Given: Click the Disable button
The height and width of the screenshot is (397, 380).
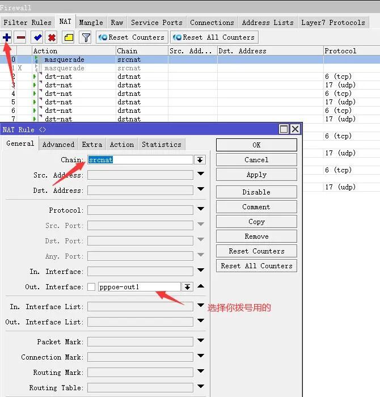Looking at the screenshot, I should tap(256, 192).
